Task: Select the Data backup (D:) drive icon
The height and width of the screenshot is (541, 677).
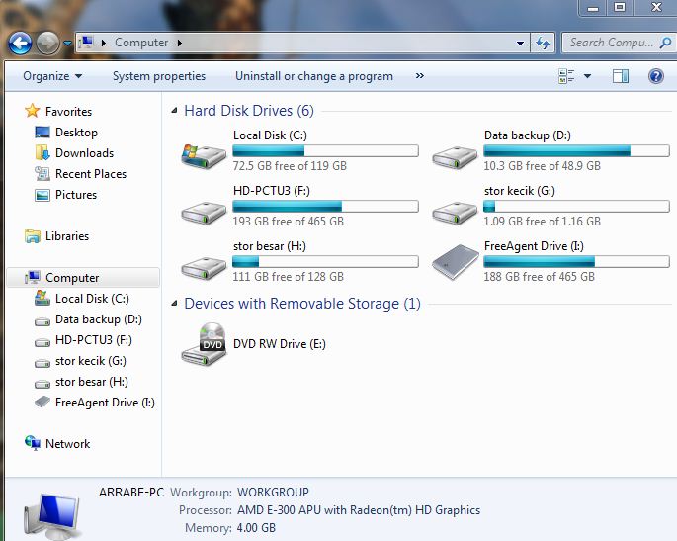Action: pyautogui.click(x=455, y=157)
